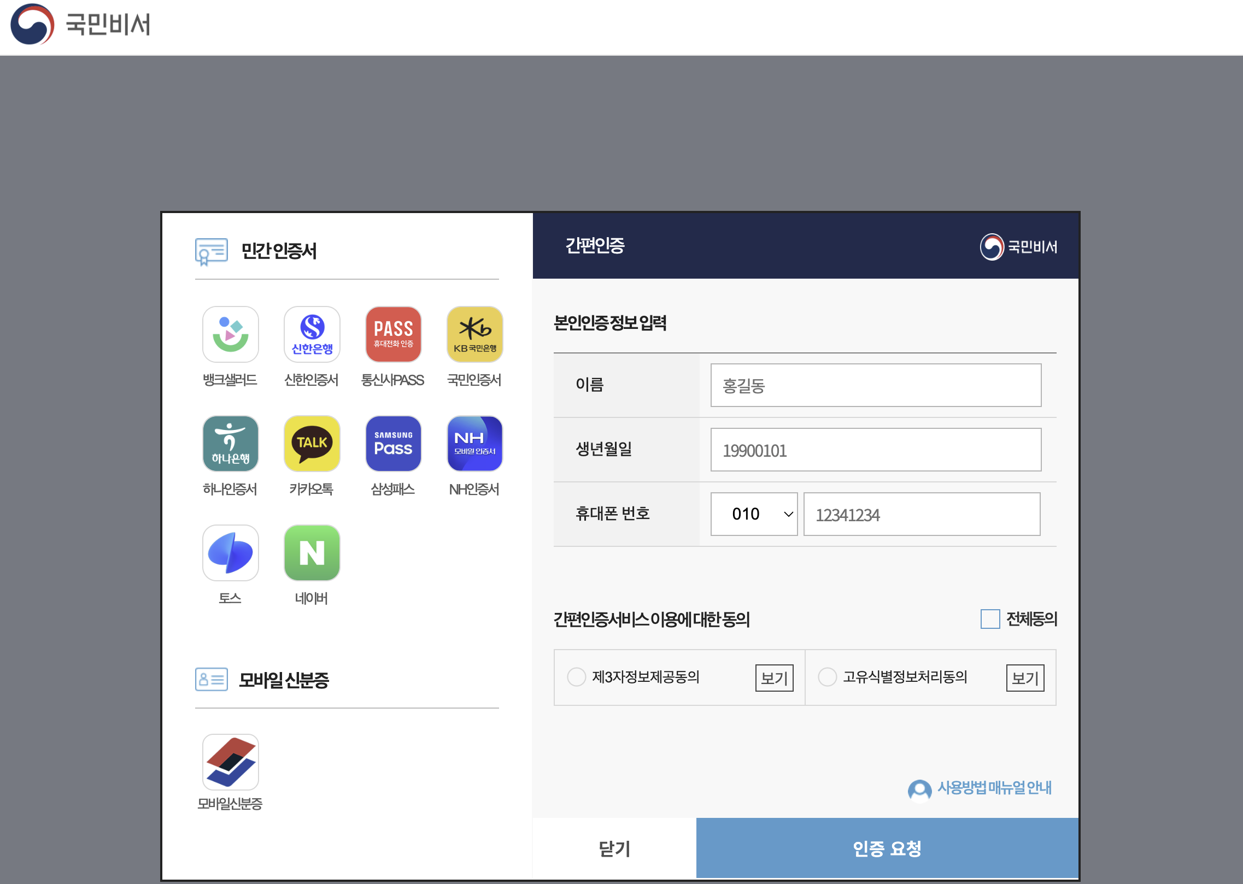View 보기 next to 제3자정보제공동의

pyautogui.click(x=774, y=678)
